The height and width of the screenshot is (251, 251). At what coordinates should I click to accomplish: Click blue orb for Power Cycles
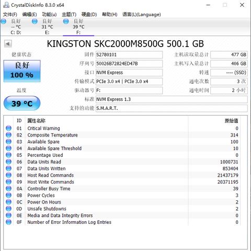click(x=8, y=195)
